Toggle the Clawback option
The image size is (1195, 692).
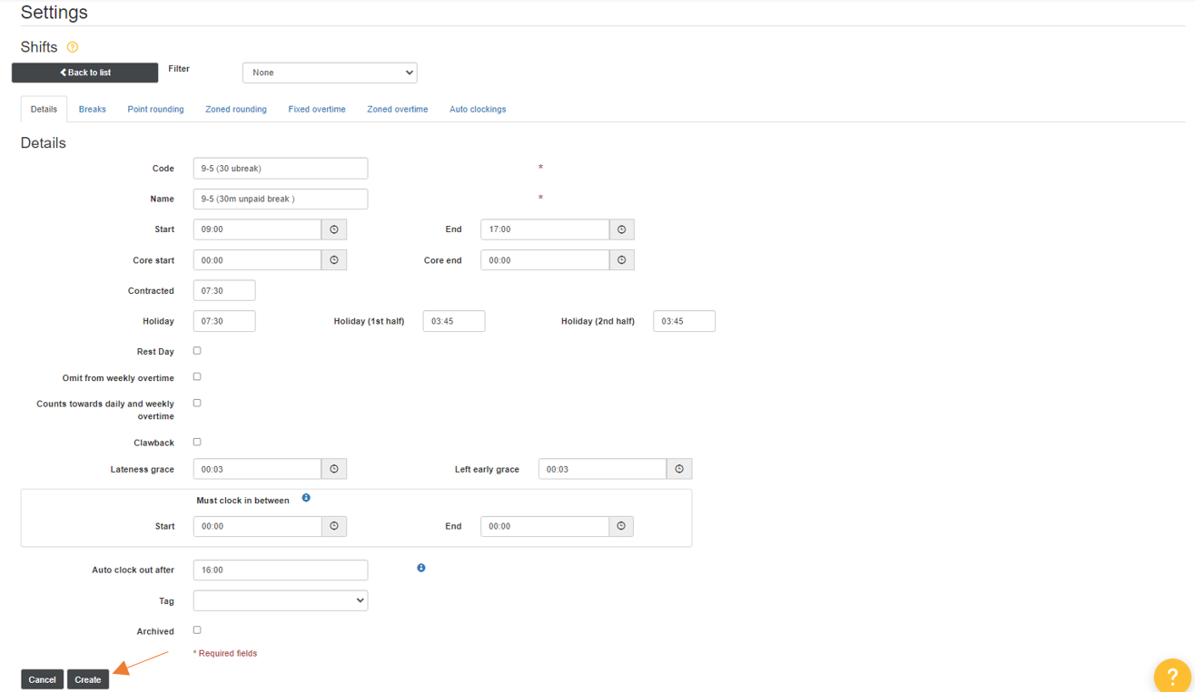(x=197, y=442)
